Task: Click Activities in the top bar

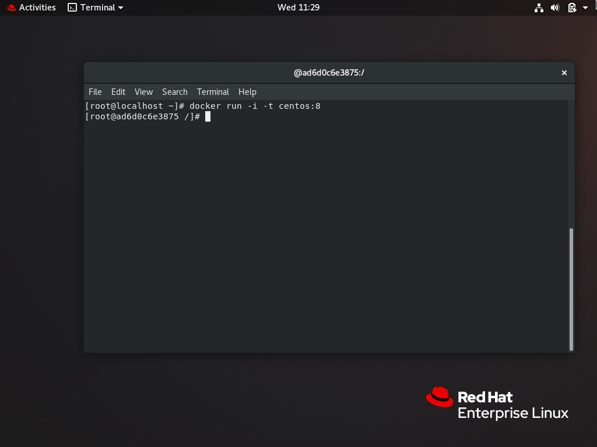Action: pyautogui.click(x=37, y=8)
